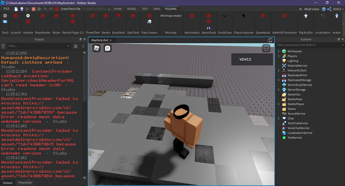Open the Plugins Folder icon in Tools

(5, 22)
